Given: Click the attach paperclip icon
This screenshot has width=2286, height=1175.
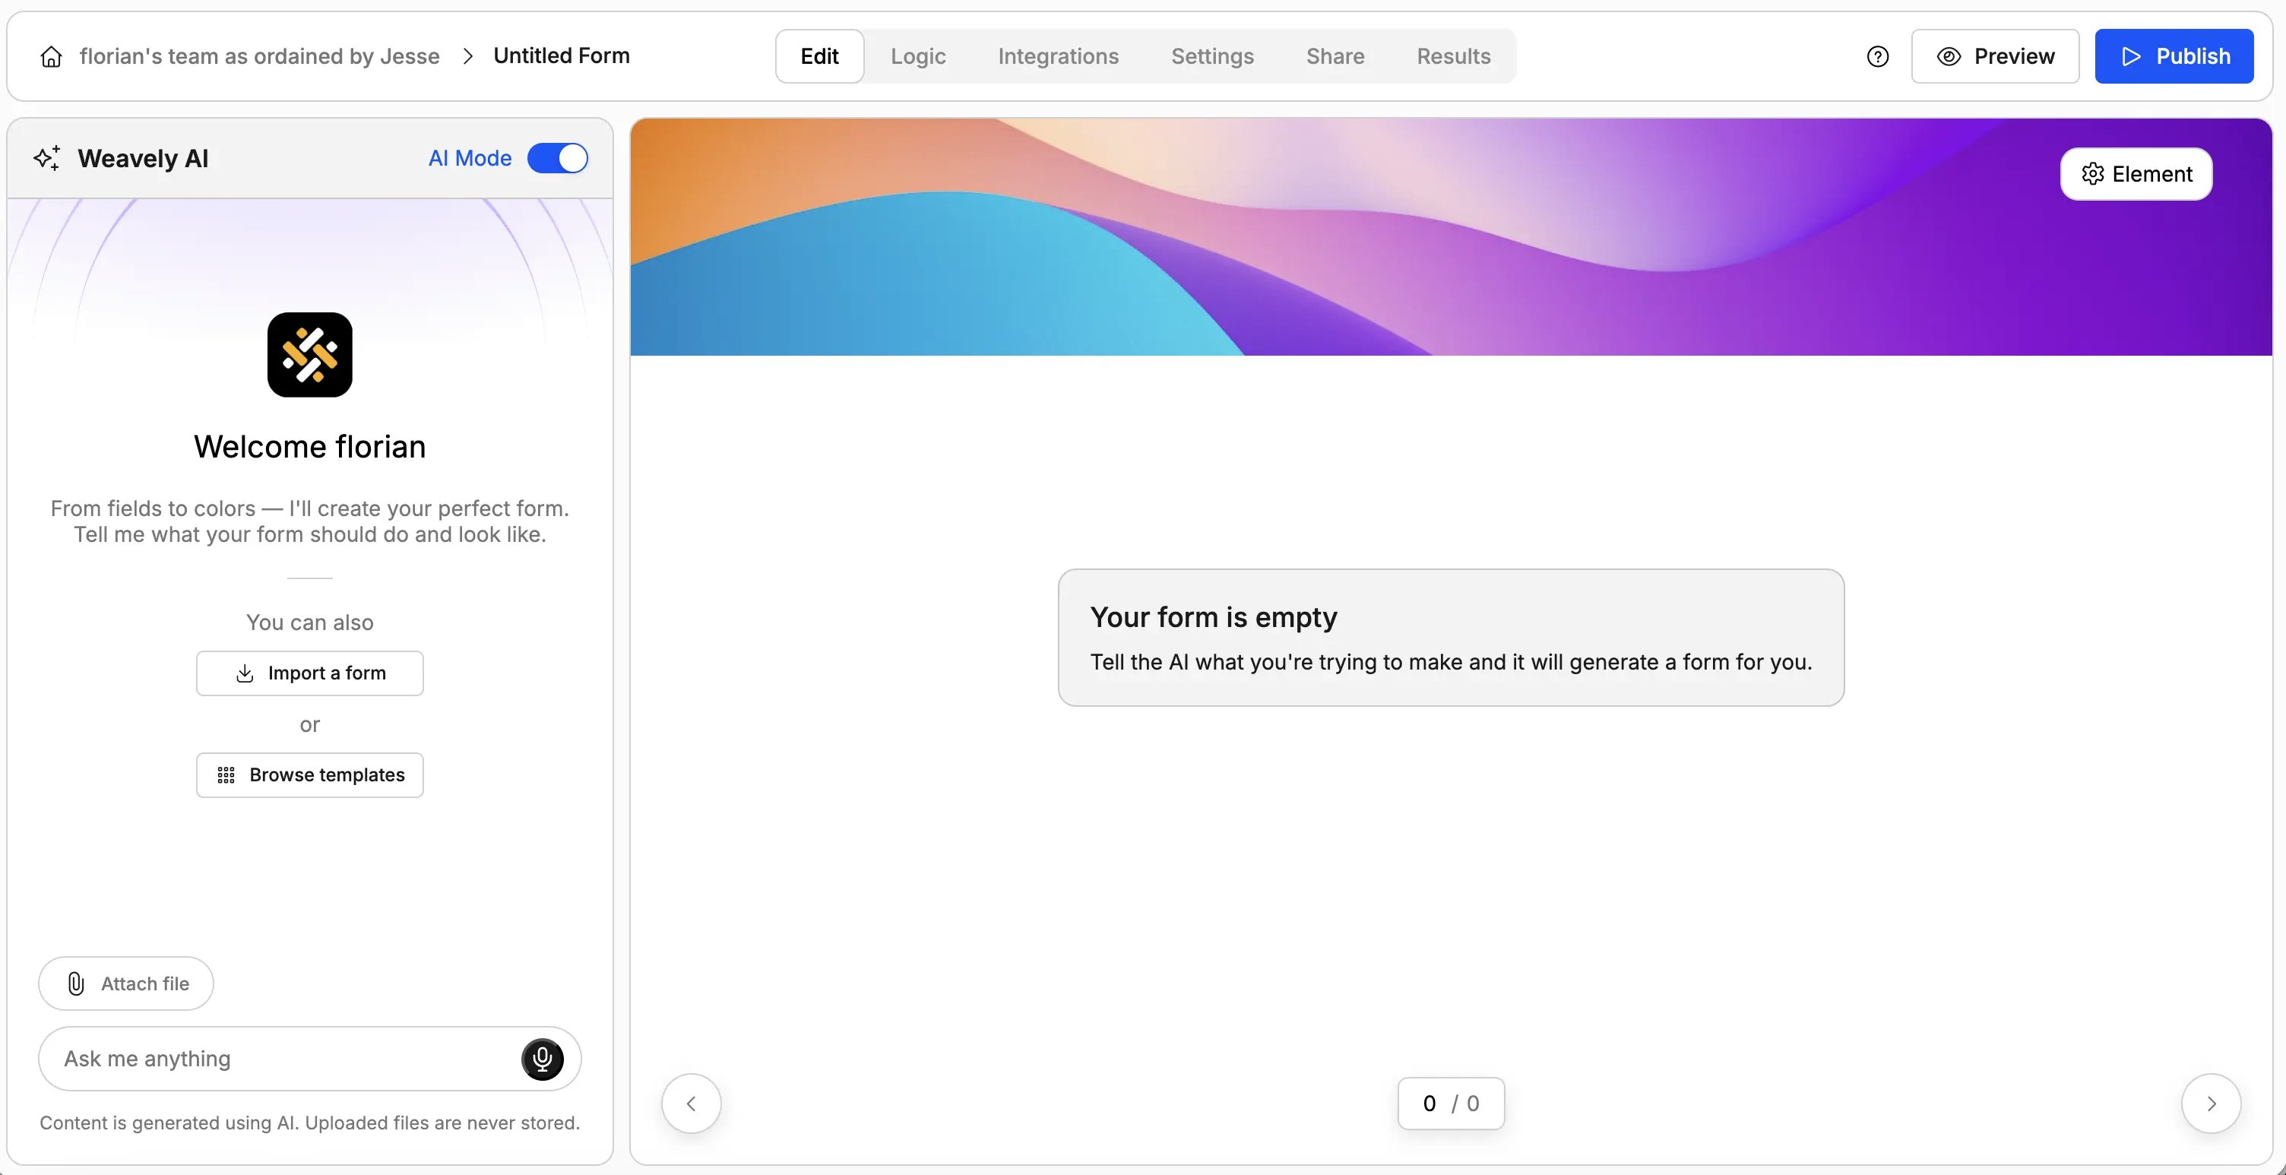Looking at the screenshot, I should tap(74, 983).
